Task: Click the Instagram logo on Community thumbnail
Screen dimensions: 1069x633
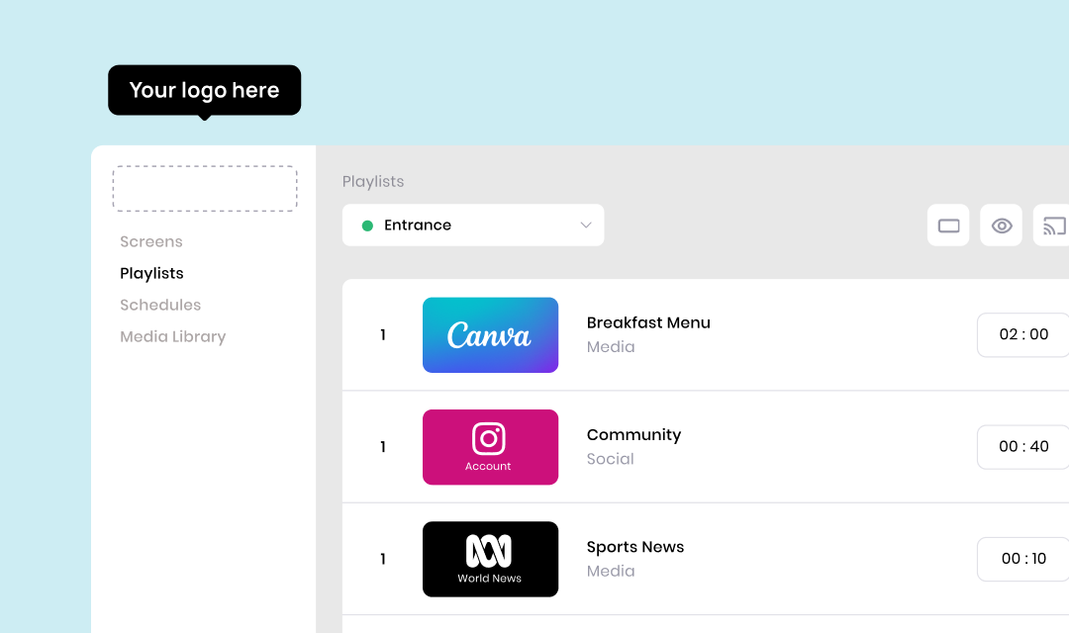Action: pyautogui.click(x=489, y=439)
